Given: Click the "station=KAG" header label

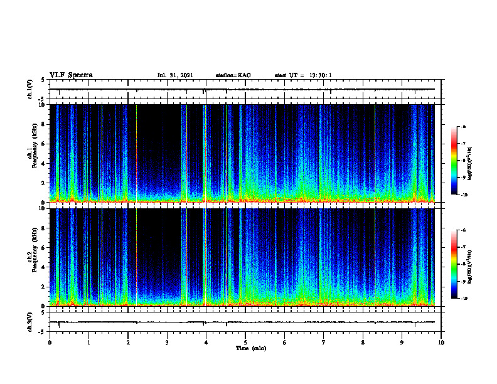Looking at the screenshot, I should click(233, 75).
